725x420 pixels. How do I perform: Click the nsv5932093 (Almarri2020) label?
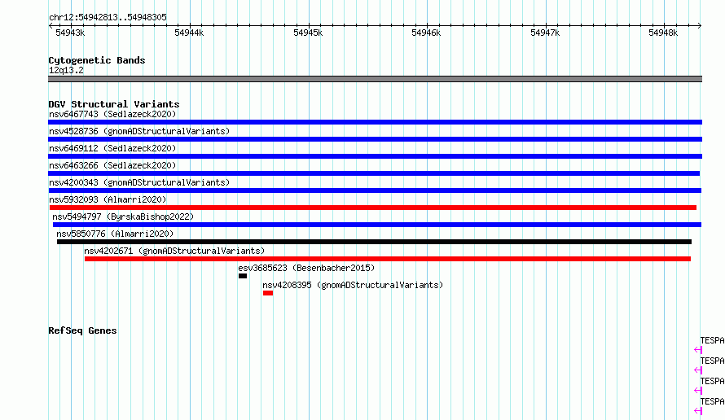point(108,199)
